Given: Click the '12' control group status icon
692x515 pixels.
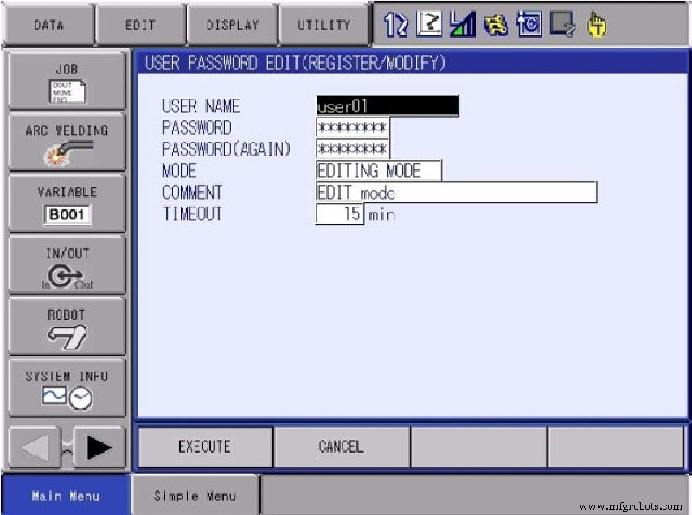Looking at the screenshot, I should click(395, 26).
